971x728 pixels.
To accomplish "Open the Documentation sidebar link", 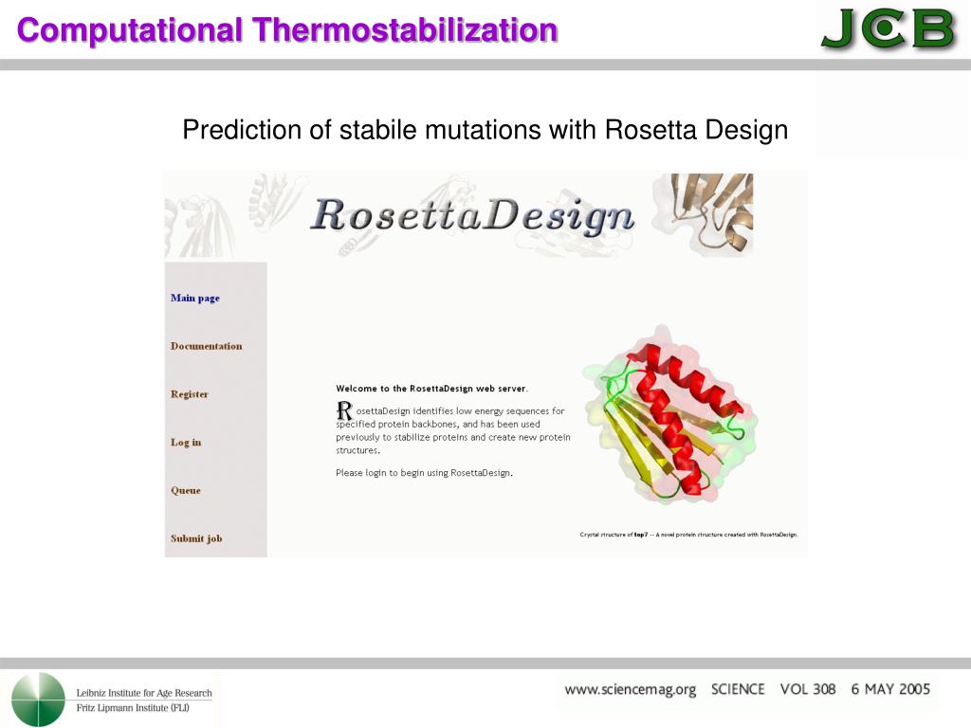I will [206, 346].
